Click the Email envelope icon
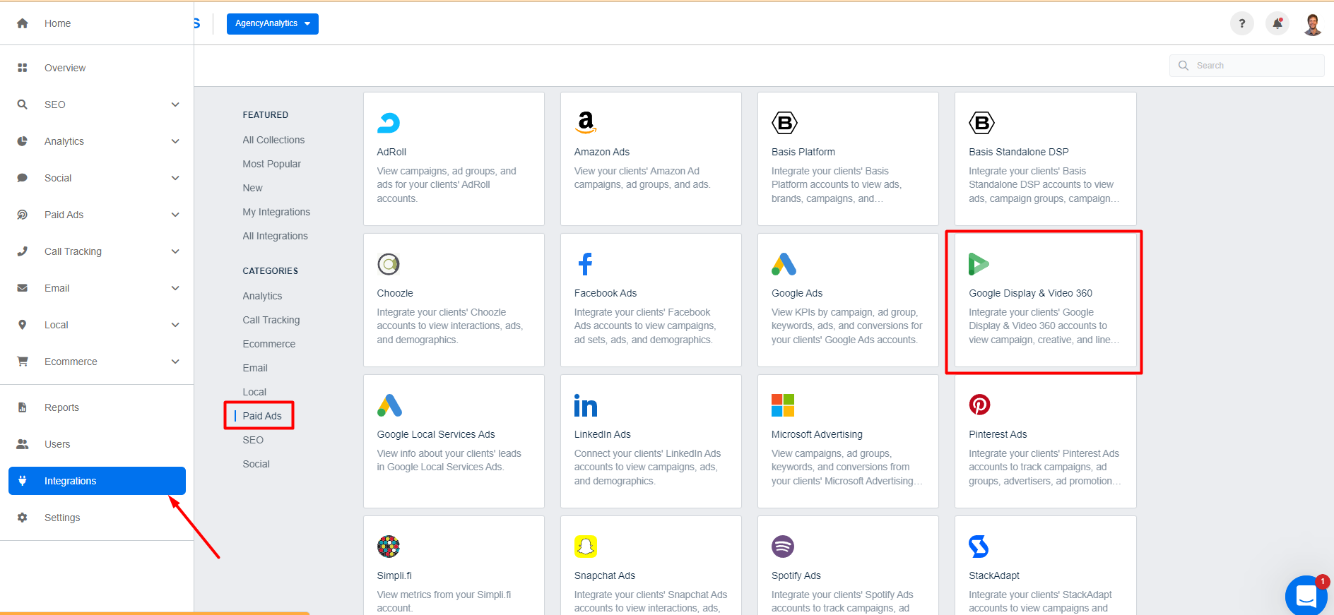Viewport: 1334px width, 615px height. pos(23,288)
